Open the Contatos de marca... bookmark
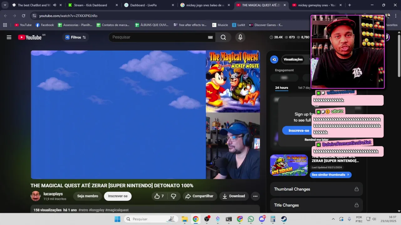The width and height of the screenshot is (401, 225). [114, 25]
